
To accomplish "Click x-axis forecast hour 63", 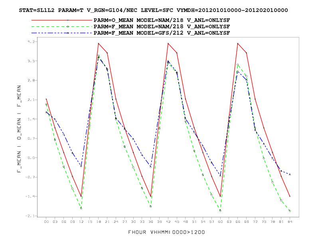I will (229, 222).
